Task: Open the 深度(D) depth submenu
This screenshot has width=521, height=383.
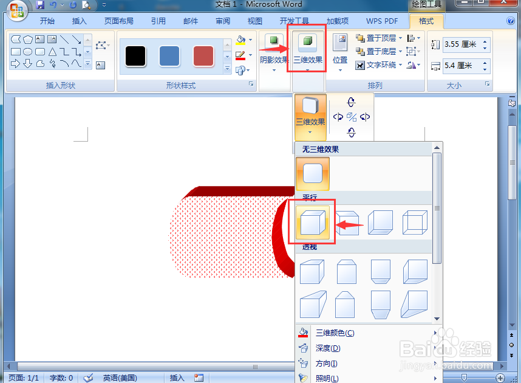Action: (369, 348)
